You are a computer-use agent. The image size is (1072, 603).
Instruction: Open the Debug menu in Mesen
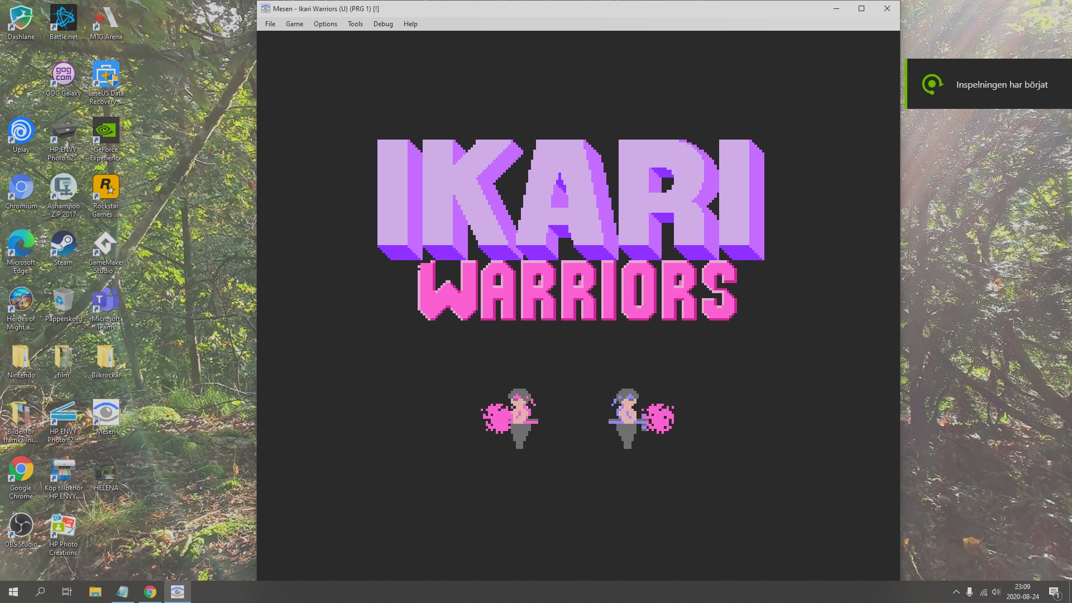coord(383,24)
